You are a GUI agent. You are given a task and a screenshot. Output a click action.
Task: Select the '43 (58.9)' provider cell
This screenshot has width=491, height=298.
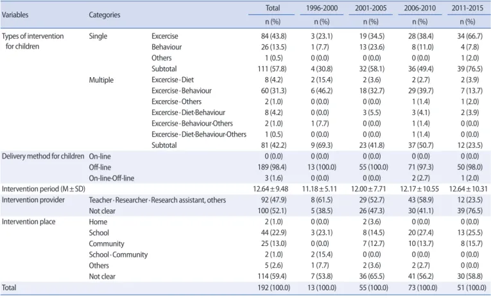coord(420,200)
